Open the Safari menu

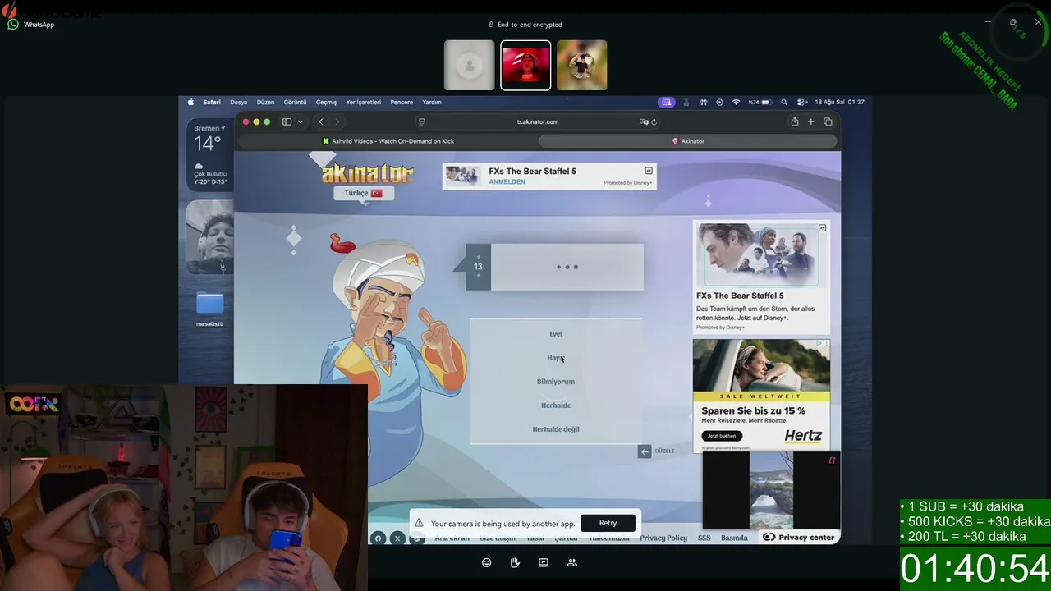point(212,103)
